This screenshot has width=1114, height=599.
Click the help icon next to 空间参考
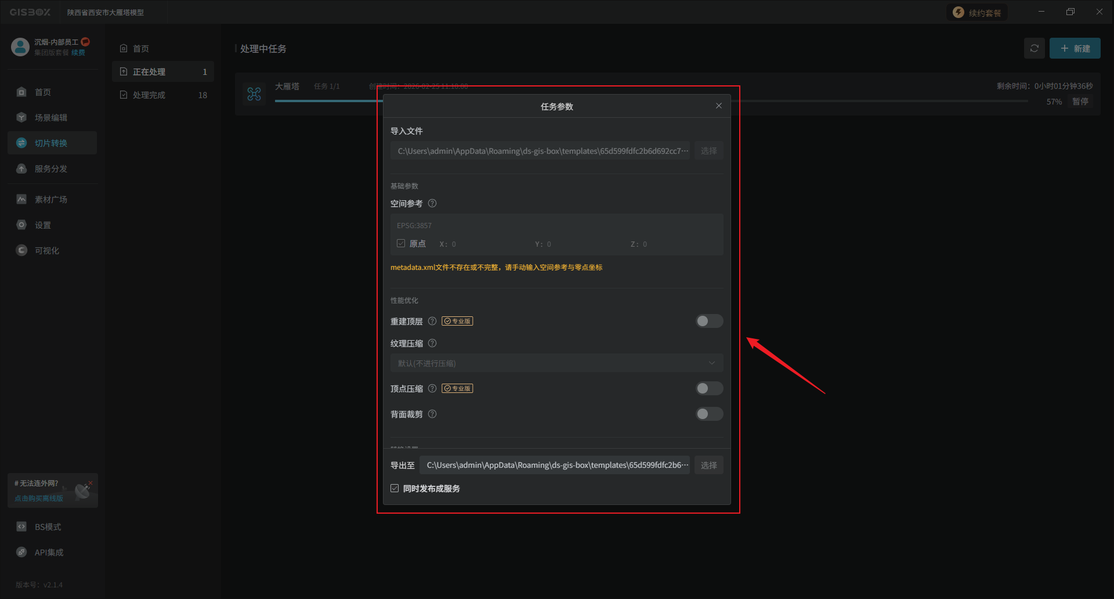pos(432,204)
